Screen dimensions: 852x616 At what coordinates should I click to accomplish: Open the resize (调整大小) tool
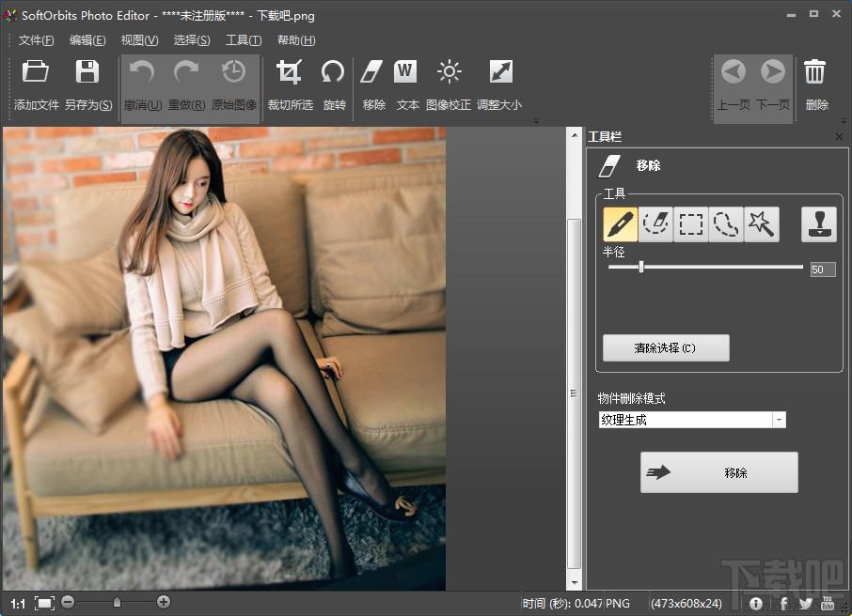499,72
